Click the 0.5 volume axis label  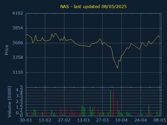point(19,113)
